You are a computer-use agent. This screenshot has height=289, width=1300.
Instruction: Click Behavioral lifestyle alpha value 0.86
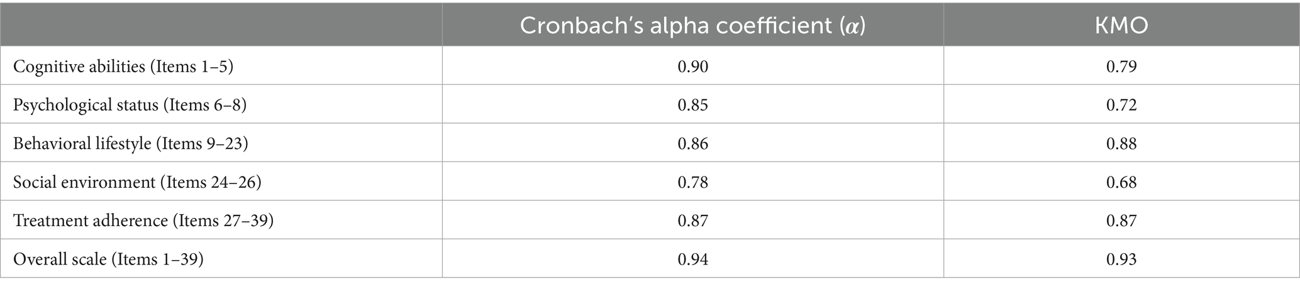(692, 144)
